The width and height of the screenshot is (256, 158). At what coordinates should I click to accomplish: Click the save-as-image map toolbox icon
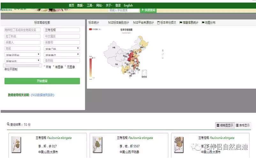pos(163,58)
